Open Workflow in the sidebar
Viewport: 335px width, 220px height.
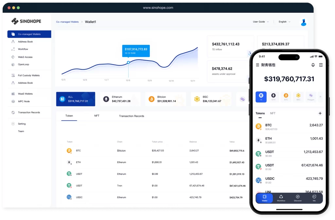[23, 49]
